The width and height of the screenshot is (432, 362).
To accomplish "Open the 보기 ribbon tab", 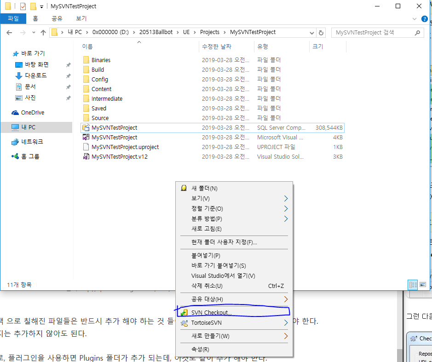I will pyautogui.click(x=81, y=18).
